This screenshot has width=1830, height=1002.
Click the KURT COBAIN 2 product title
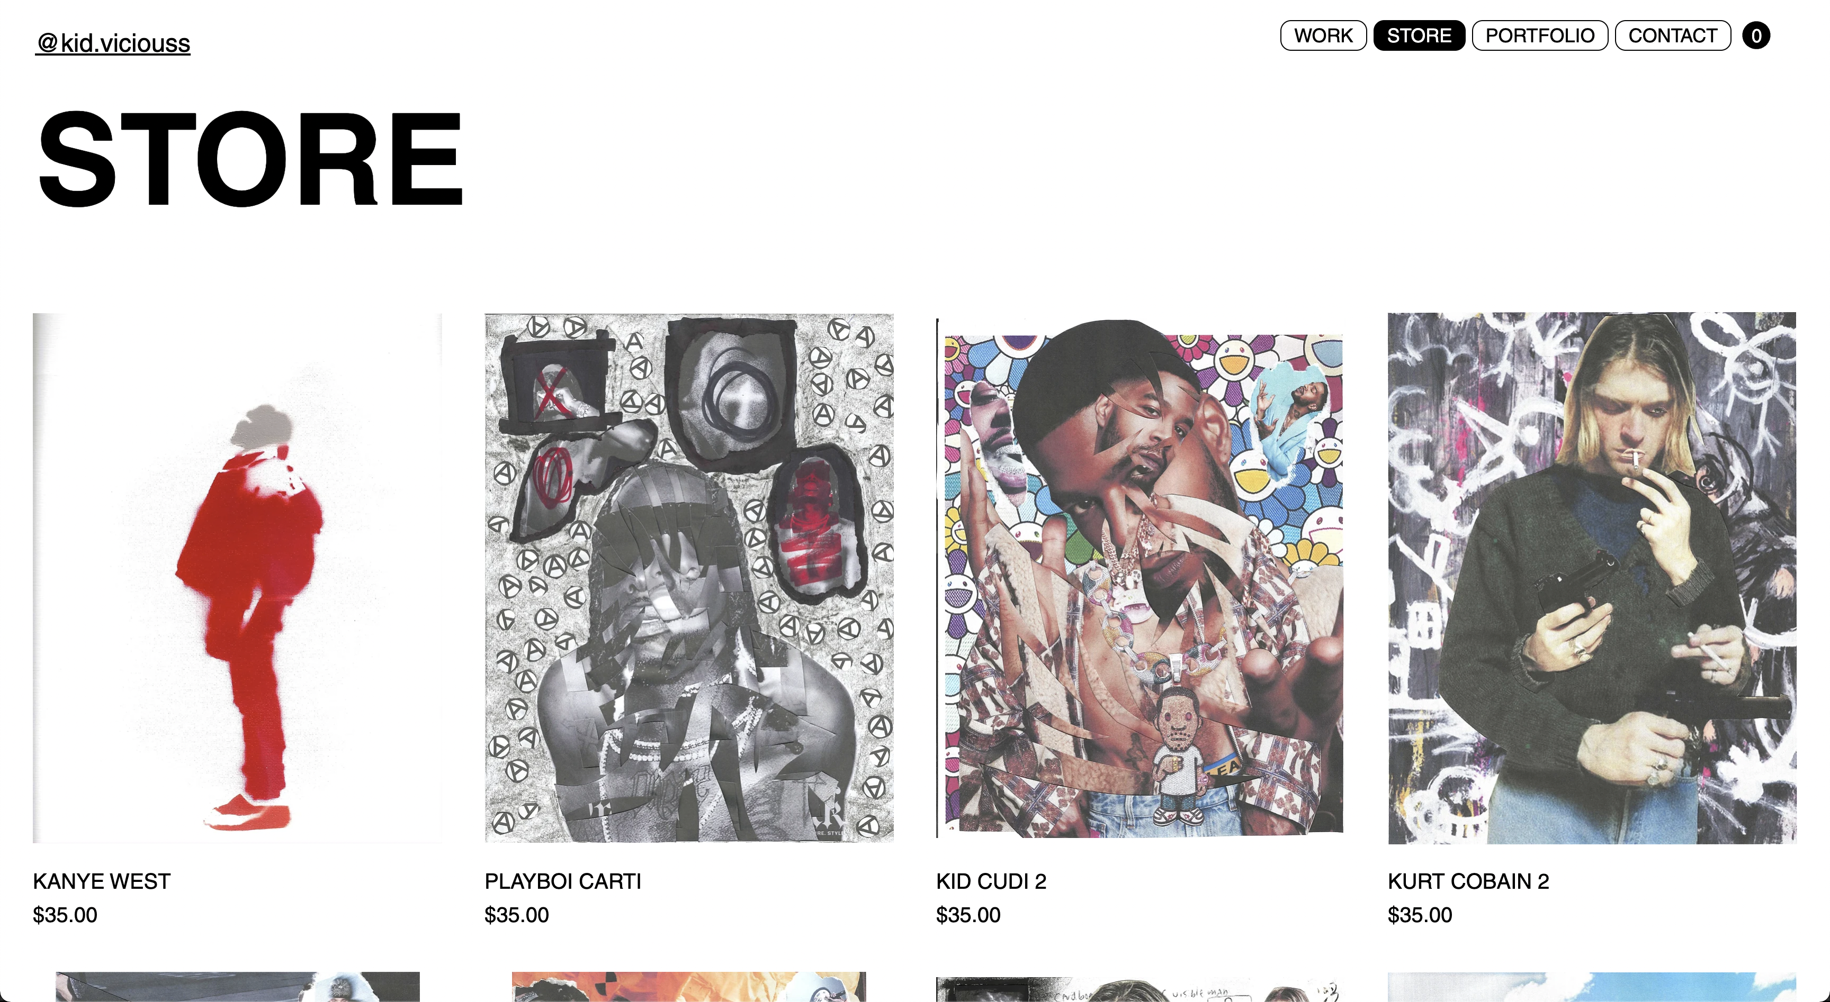[1468, 881]
